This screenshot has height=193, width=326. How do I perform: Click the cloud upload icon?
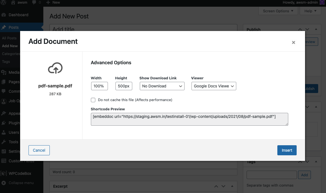point(55,68)
